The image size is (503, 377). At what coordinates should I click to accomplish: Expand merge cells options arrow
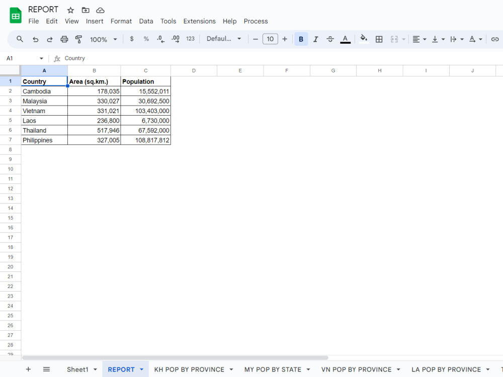tap(403, 39)
